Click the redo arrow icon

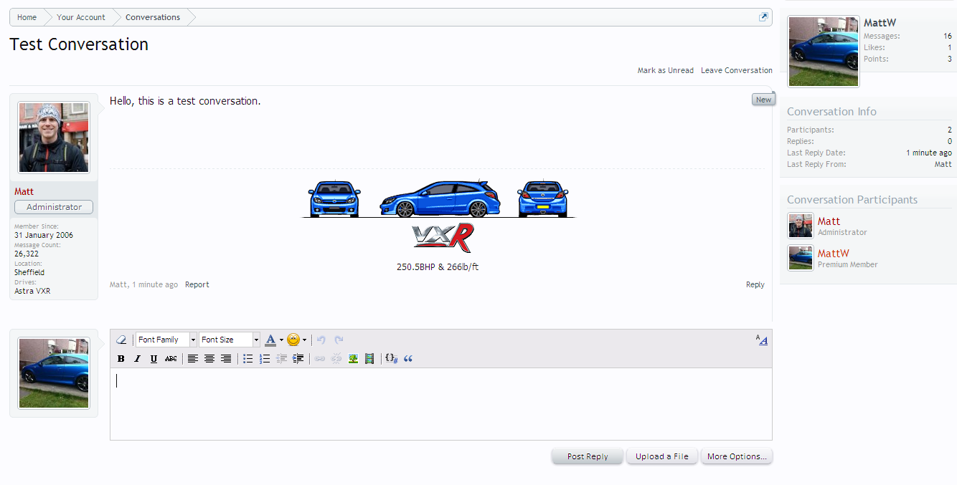point(339,340)
